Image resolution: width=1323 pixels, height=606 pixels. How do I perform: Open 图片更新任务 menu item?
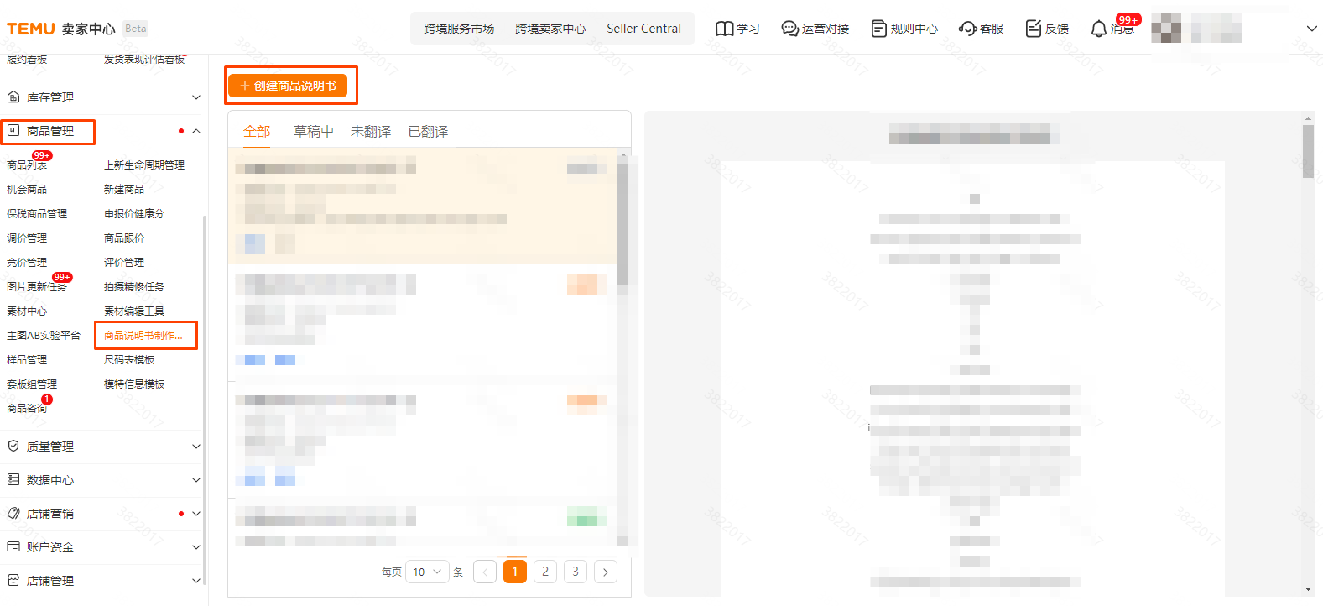tap(37, 287)
